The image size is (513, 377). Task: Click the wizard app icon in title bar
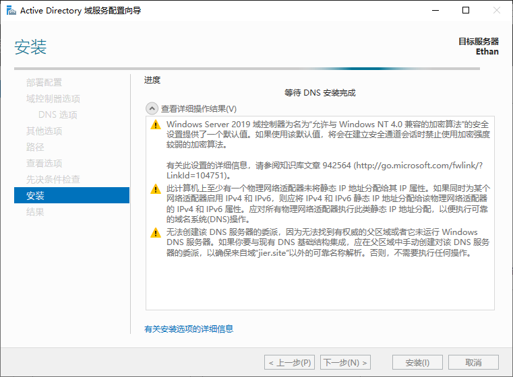[x=11, y=11]
